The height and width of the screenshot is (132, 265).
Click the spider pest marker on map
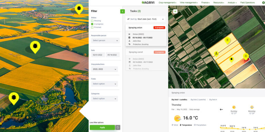216,54
